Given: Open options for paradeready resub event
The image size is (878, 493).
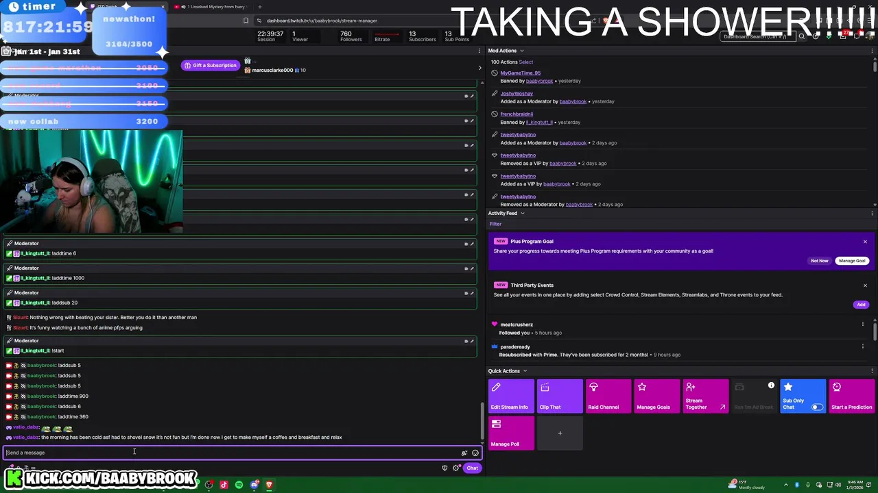Looking at the screenshot, I should [862, 346].
